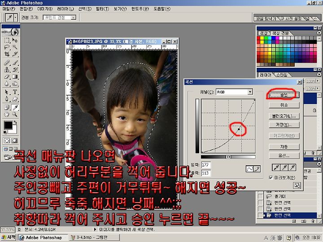
Task: Select the Dodge tool
Action: coord(15,84)
